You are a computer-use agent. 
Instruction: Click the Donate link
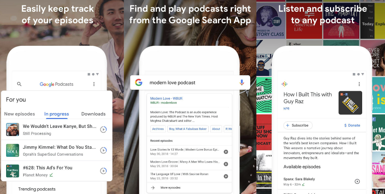pos(352,125)
